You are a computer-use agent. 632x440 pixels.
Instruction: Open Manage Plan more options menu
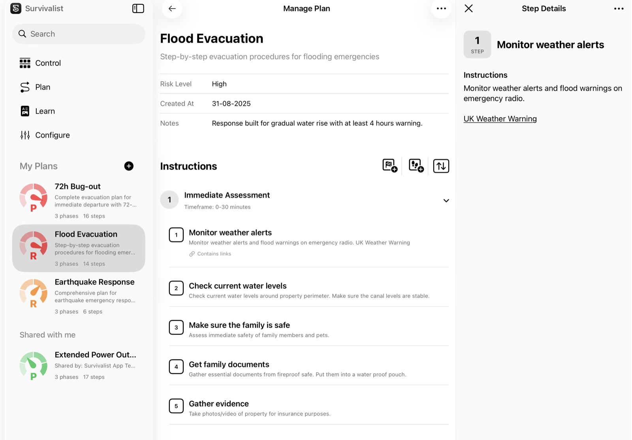pyautogui.click(x=441, y=9)
